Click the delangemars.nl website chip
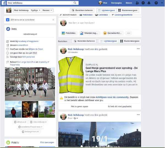Image resolution: width=165 pixels, height=148 pixels. tap(30, 132)
